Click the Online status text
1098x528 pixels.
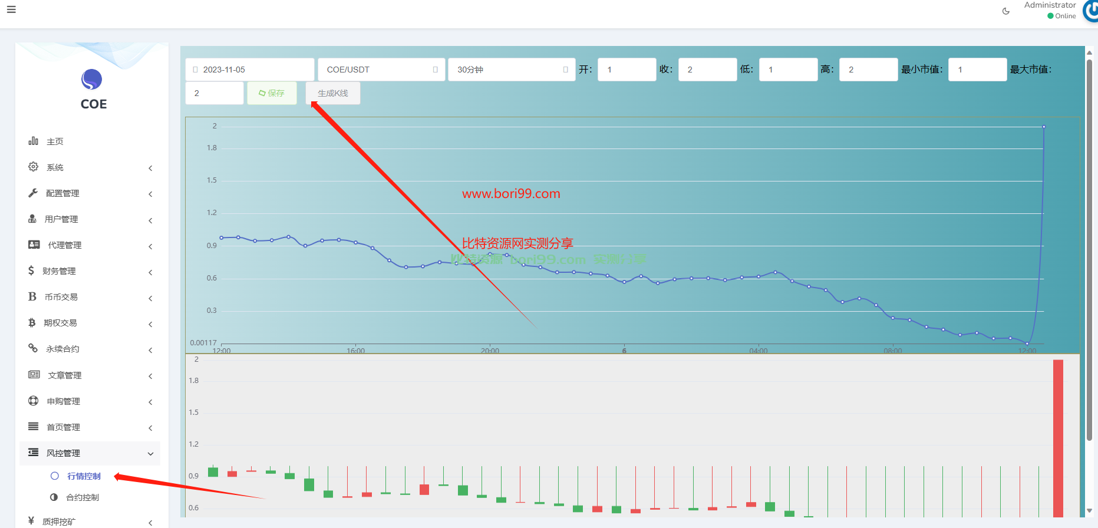pyautogui.click(x=1066, y=16)
